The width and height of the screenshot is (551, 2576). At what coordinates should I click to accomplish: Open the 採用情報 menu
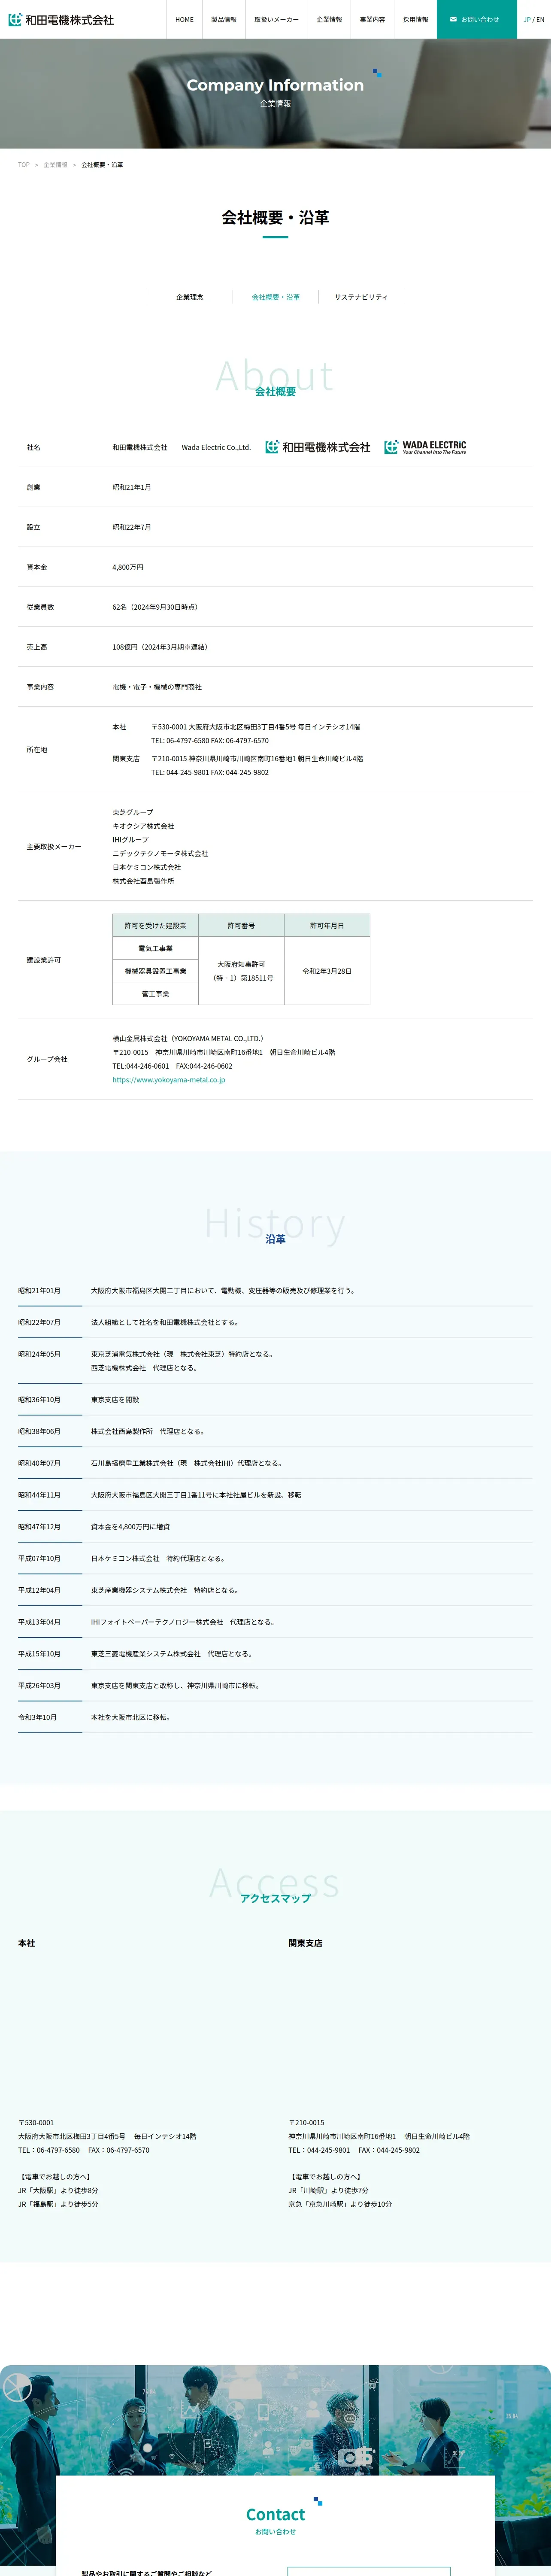(x=415, y=19)
